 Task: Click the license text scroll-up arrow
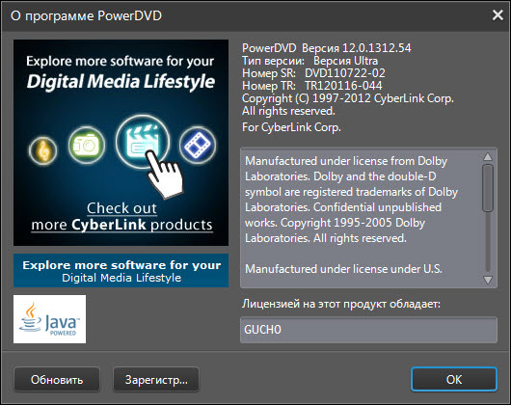(x=488, y=157)
